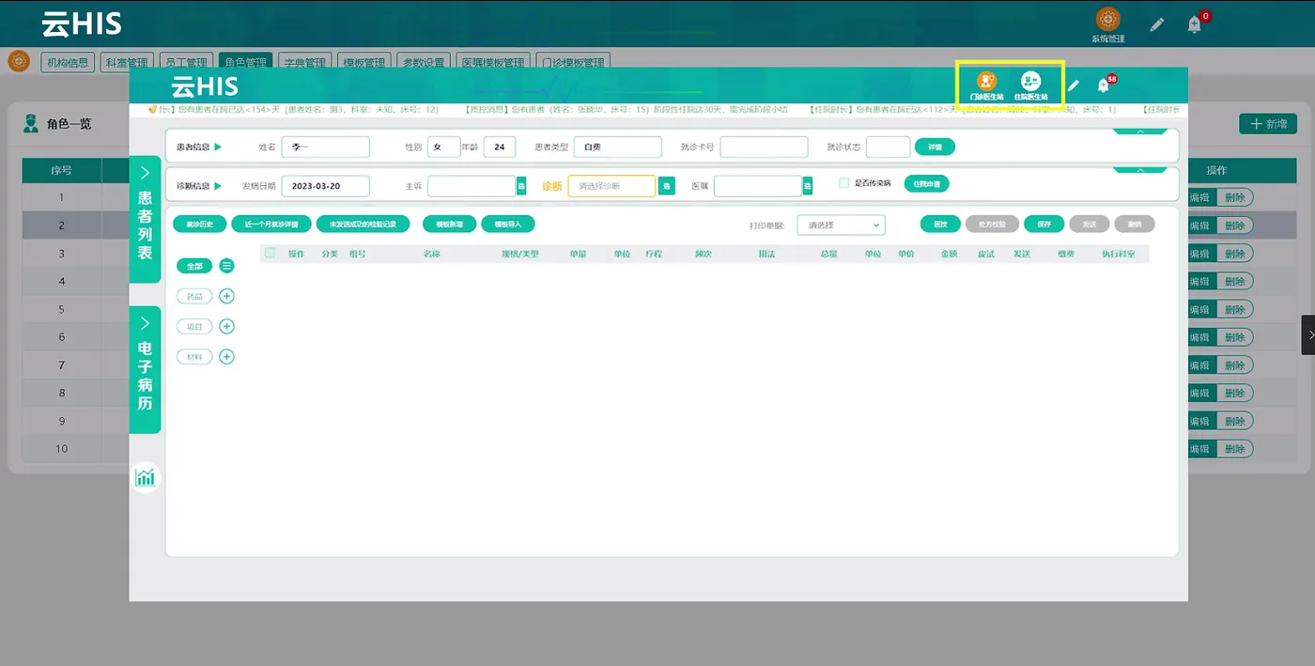Click the 就诊卡号 input field
The height and width of the screenshot is (666, 1315).
(x=764, y=147)
